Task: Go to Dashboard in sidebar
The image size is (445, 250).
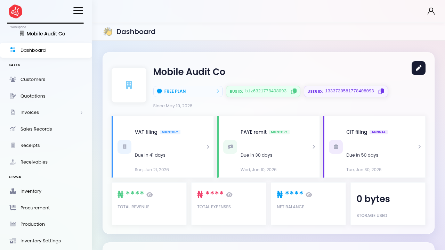Action: coord(46,50)
